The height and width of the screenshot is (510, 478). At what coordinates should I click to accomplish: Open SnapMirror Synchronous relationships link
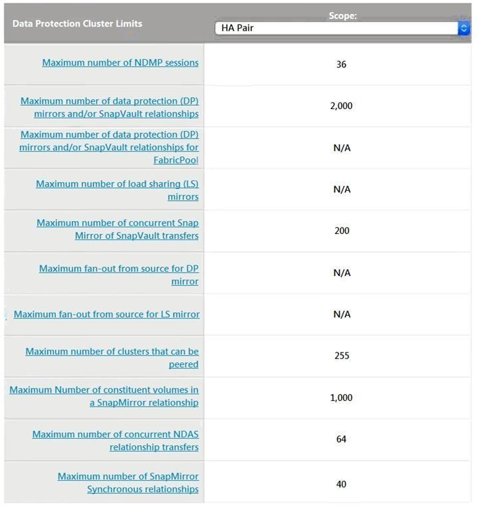pos(128,483)
